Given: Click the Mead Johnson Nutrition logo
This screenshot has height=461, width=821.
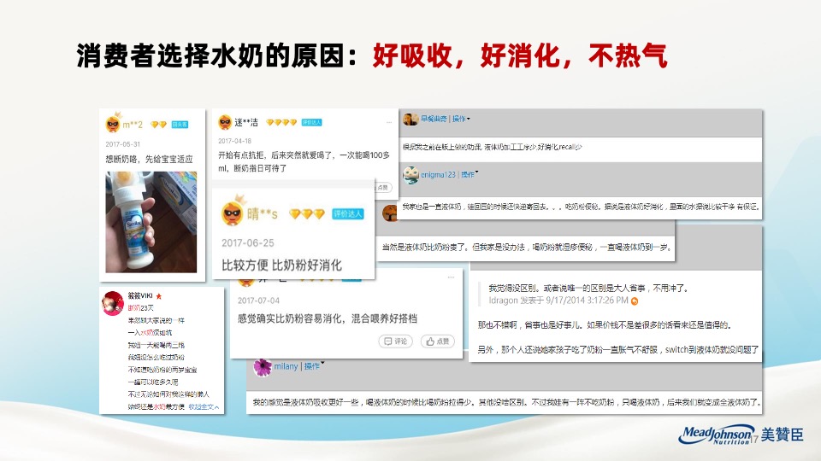Looking at the screenshot, I should pyautogui.click(x=717, y=435).
